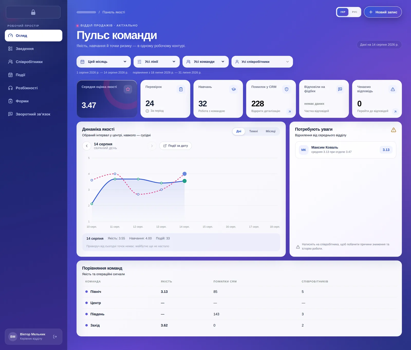
Task: Click the clipboard check icon on the Перевірок card
Action: (181, 89)
